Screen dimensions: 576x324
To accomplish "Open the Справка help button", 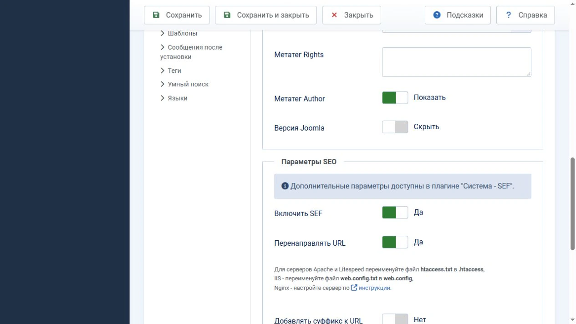I will [525, 15].
